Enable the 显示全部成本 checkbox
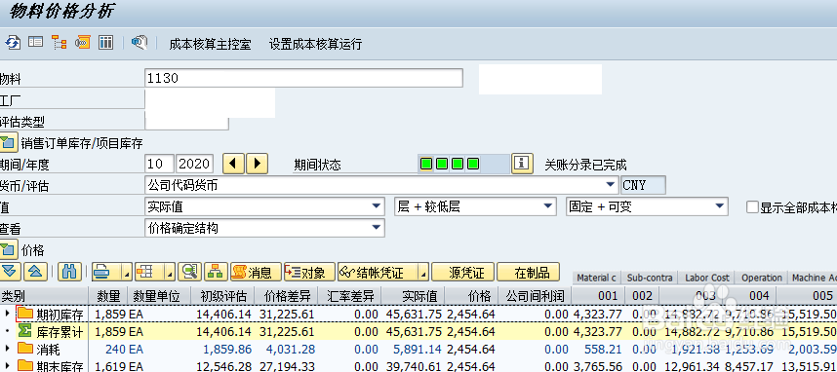 click(753, 207)
